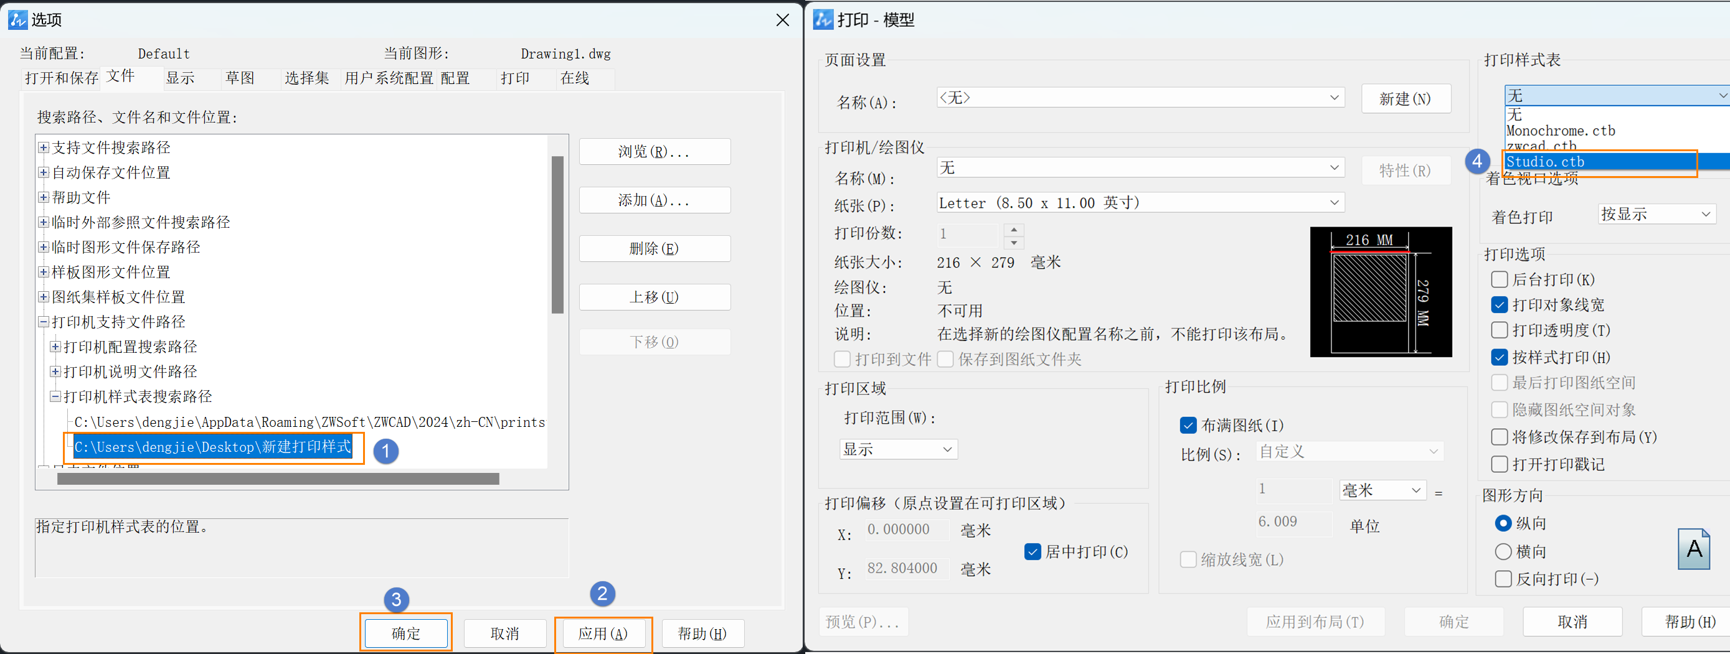Screen dimensions: 1730x654
Task: Open the 毫米 unit dropdown
Action: click(x=1383, y=490)
